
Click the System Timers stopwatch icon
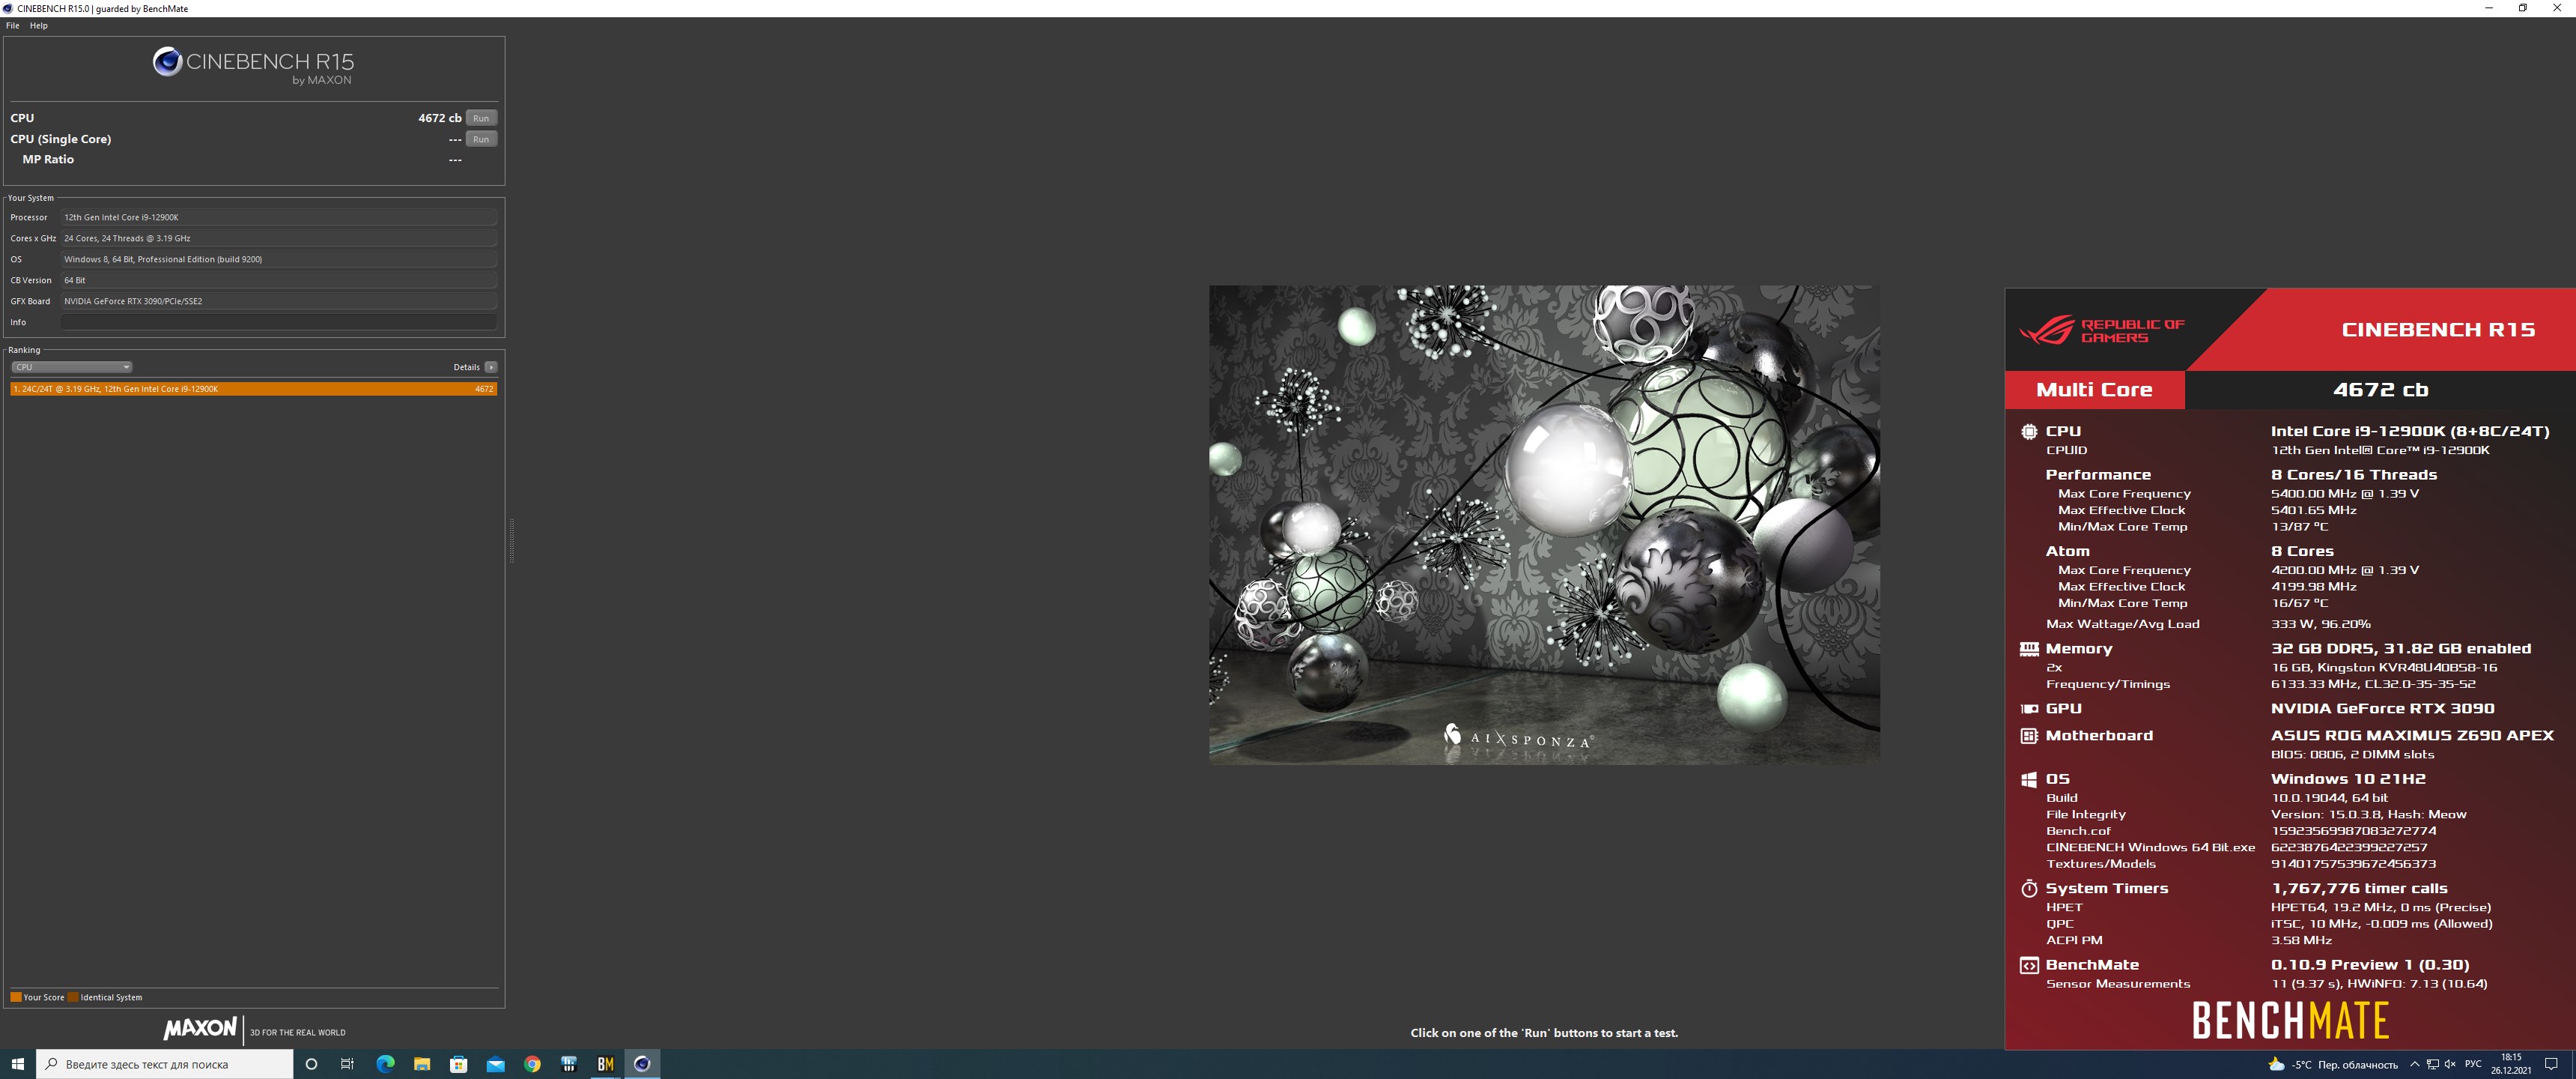coord(2029,889)
